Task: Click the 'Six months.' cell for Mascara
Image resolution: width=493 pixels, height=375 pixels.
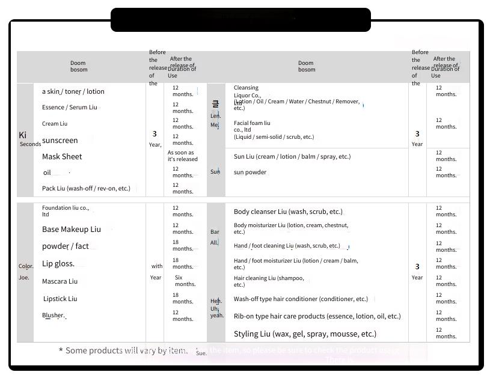Action: pyautogui.click(x=185, y=281)
